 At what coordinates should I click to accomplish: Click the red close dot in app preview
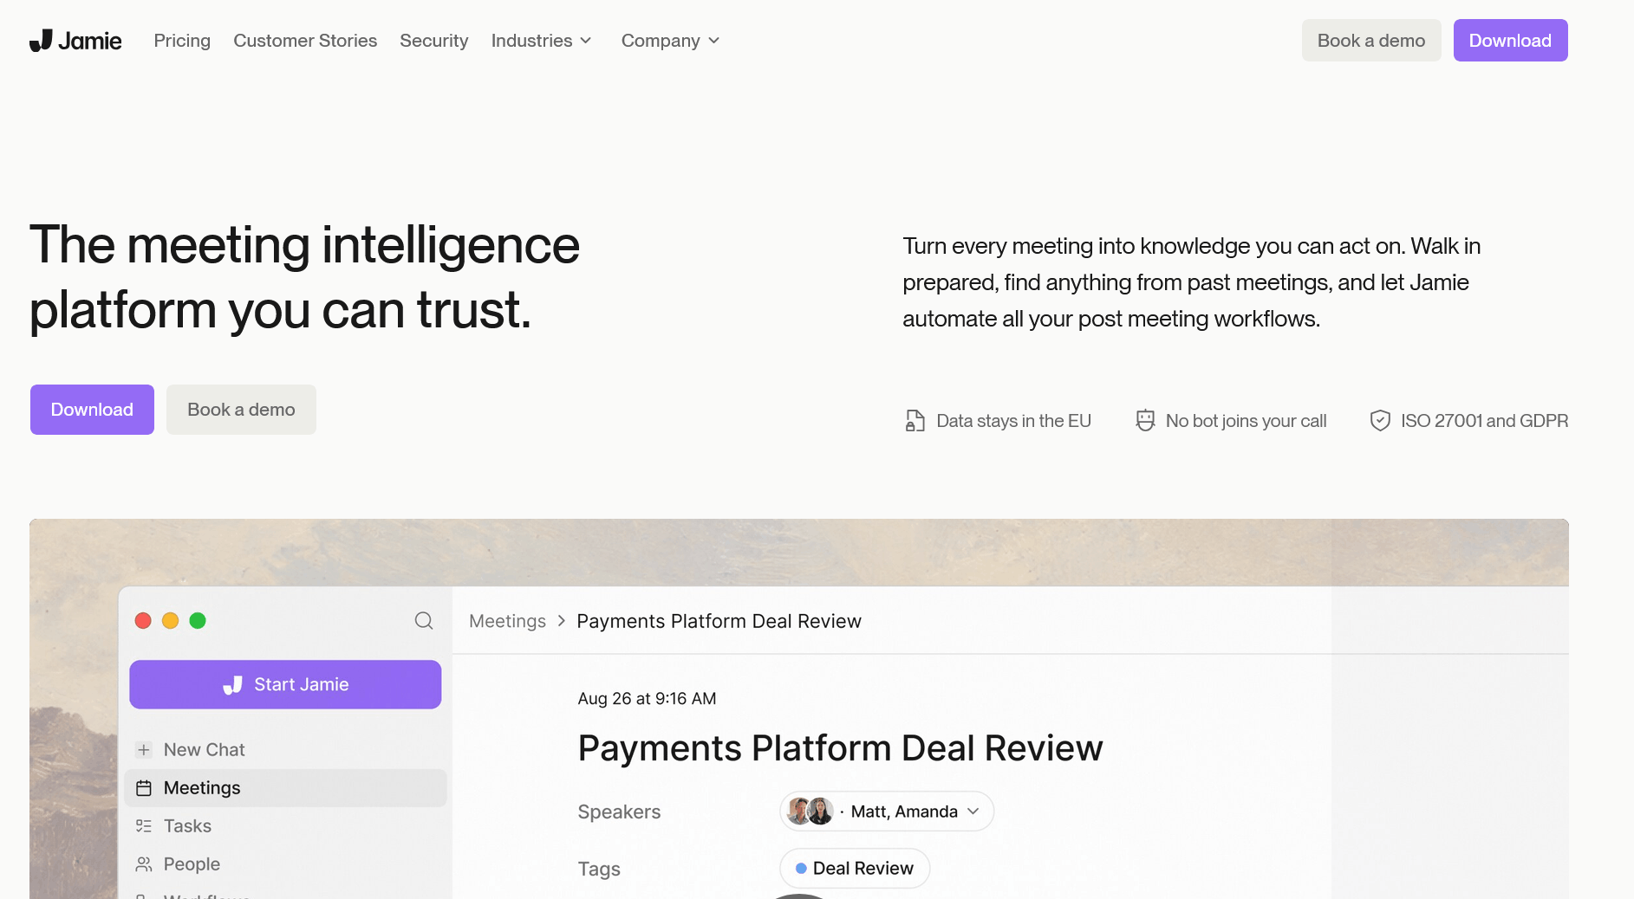pyautogui.click(x=144, y=621)
